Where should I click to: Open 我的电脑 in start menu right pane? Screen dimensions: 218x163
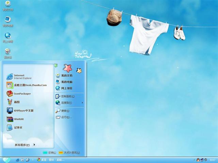coord(64,82)
